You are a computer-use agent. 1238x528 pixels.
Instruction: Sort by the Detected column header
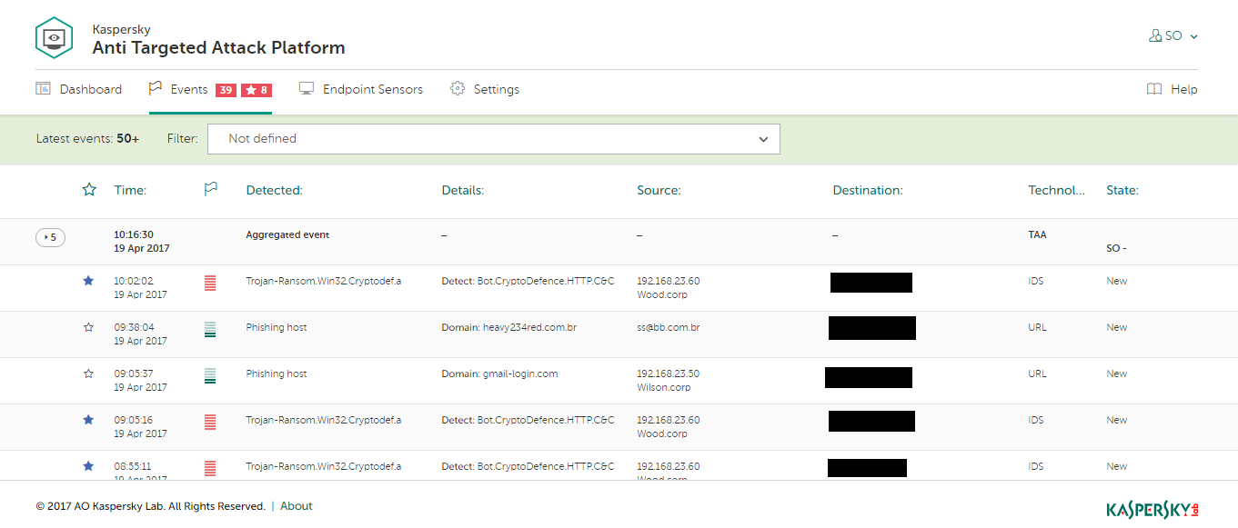[x=274, y=190]
